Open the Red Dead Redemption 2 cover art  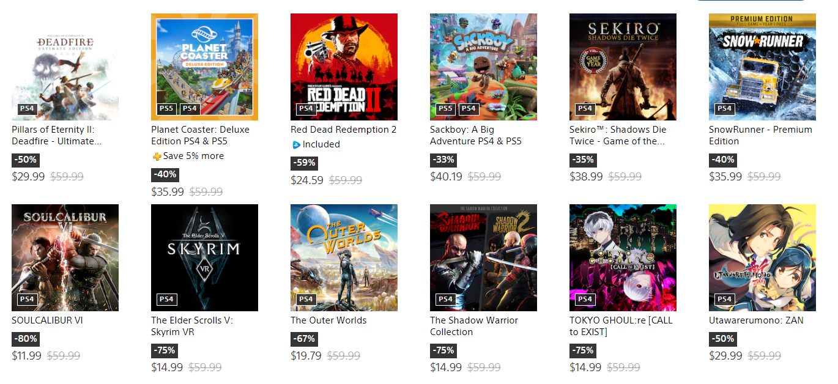(344, 67)
